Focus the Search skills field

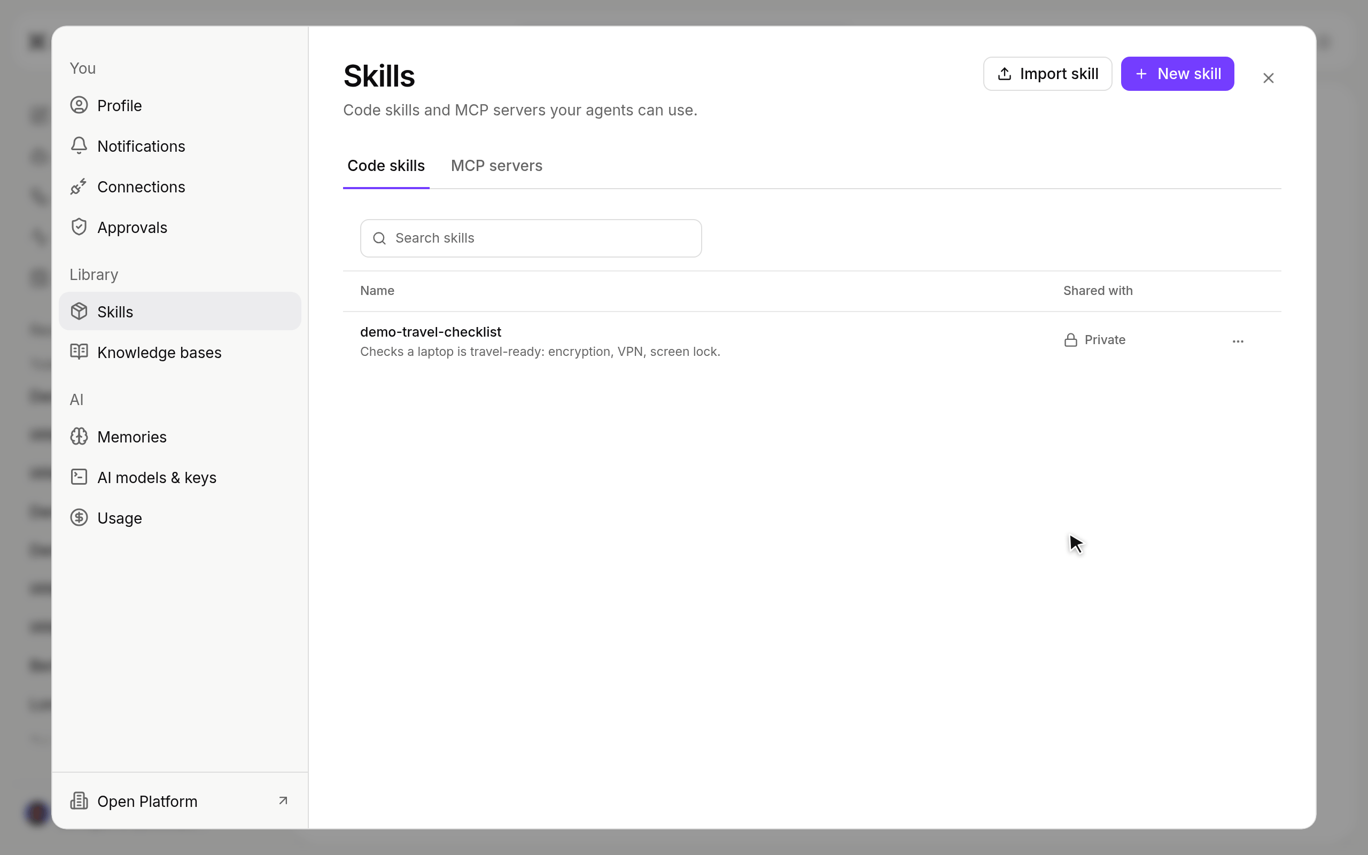pyautogui.click(x=531, y=238)
